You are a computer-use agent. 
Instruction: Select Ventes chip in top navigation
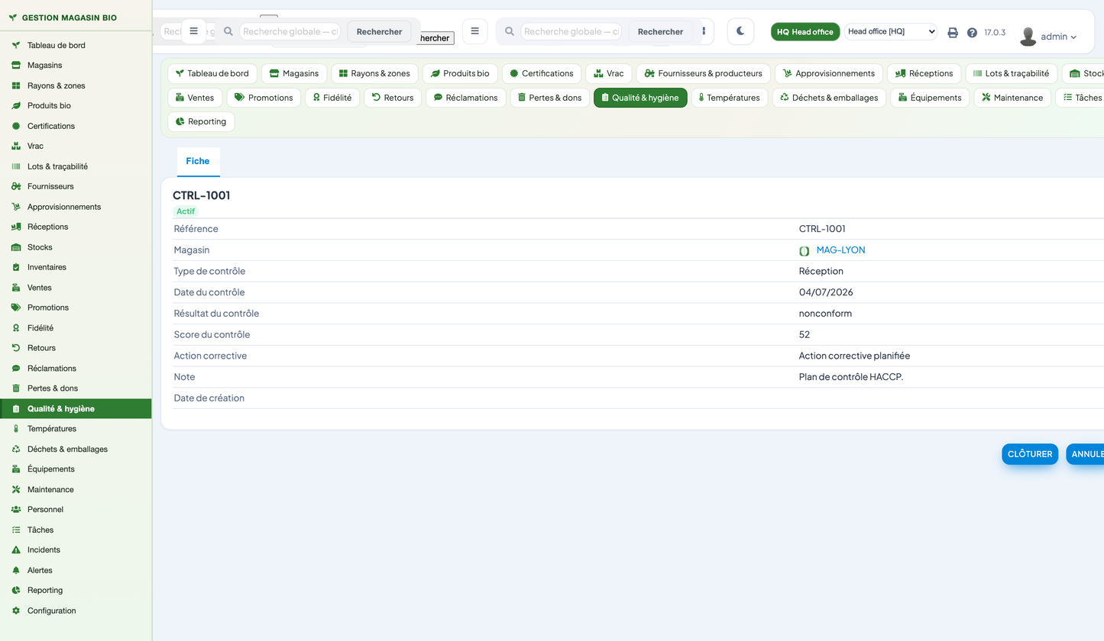(x=196, y=98)
